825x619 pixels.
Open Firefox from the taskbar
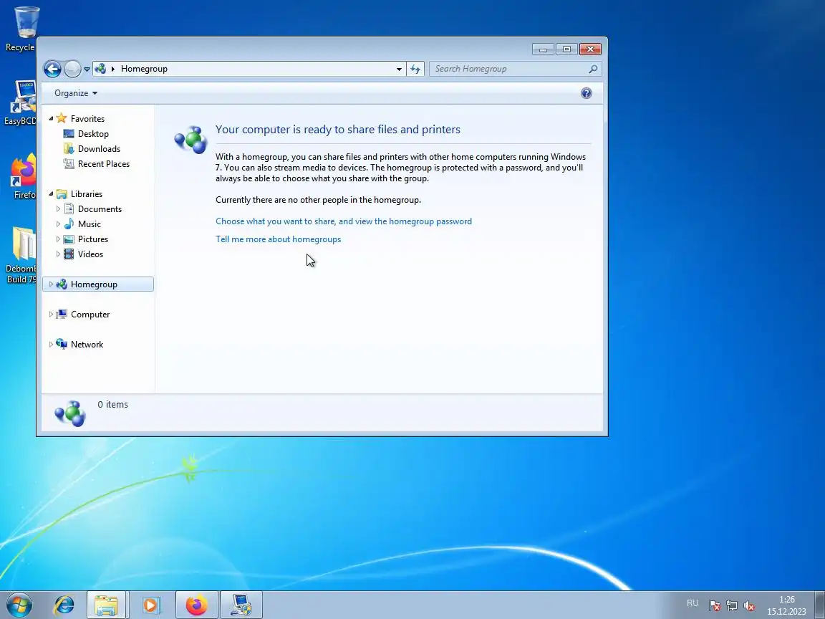[196, 605]
